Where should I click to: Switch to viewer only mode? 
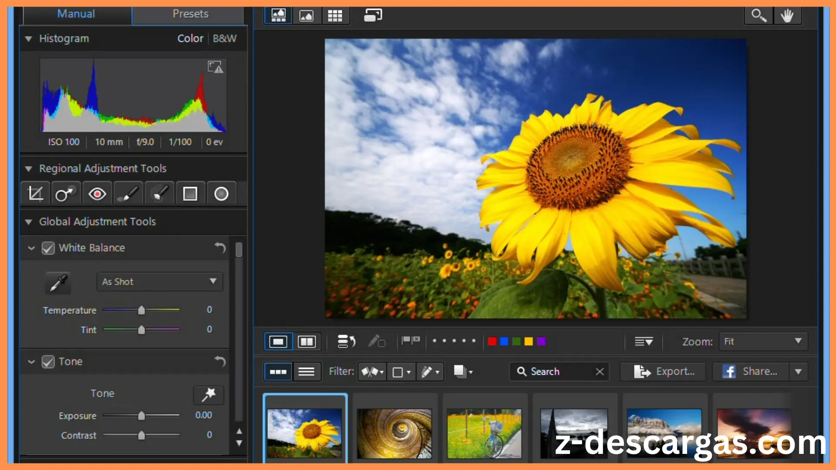click(307, 16)
